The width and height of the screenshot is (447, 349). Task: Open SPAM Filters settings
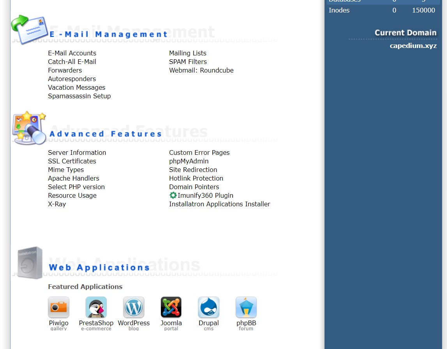click(x=188, y=62)
